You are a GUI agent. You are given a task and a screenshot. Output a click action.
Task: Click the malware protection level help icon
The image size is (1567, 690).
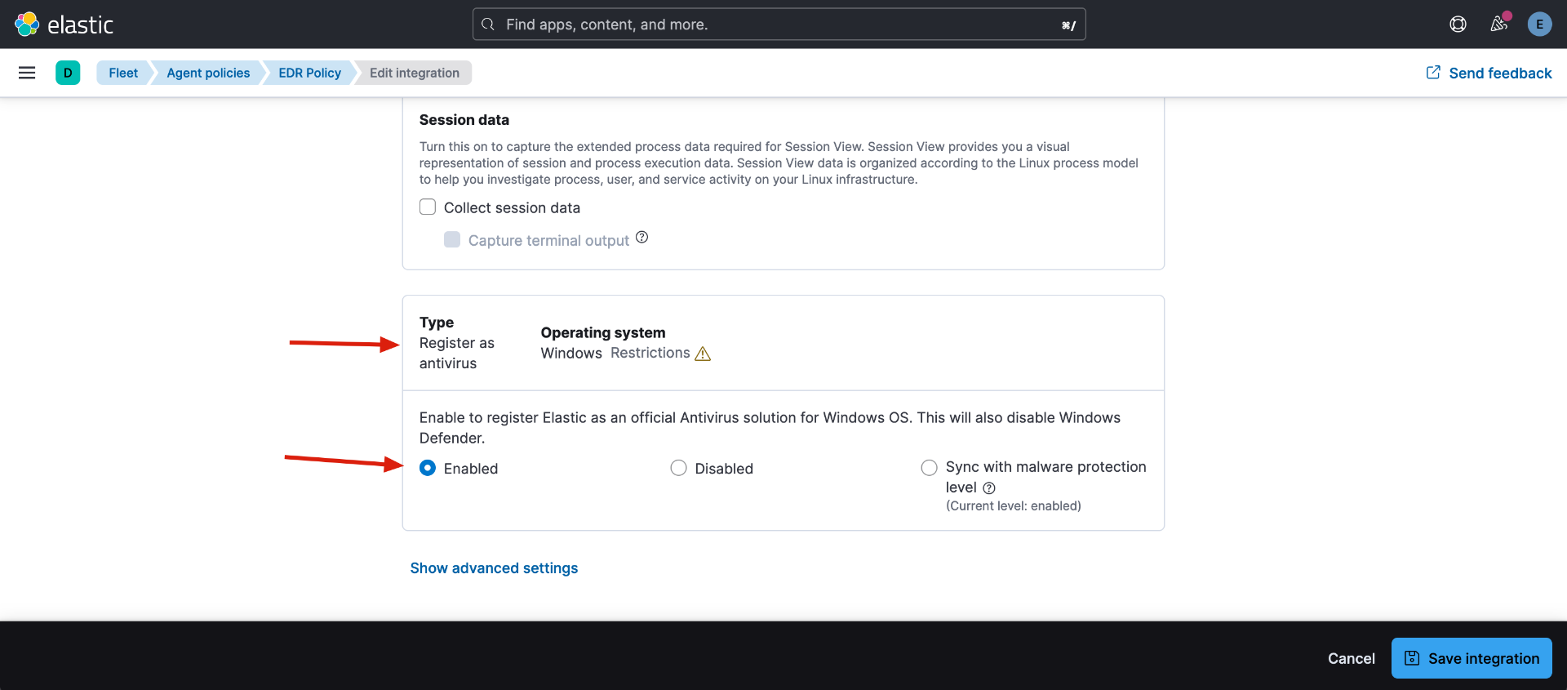[989, 488]
